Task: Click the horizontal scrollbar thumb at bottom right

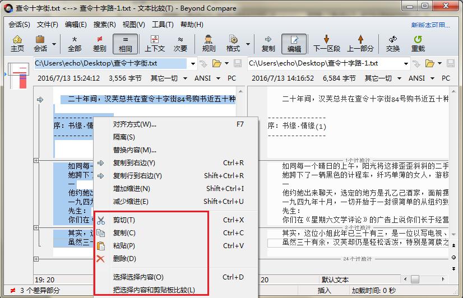Action: tap(415, 279)
